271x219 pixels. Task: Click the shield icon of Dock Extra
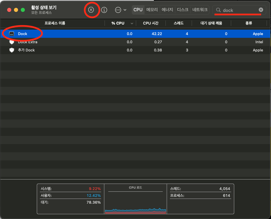pos(12,42)
